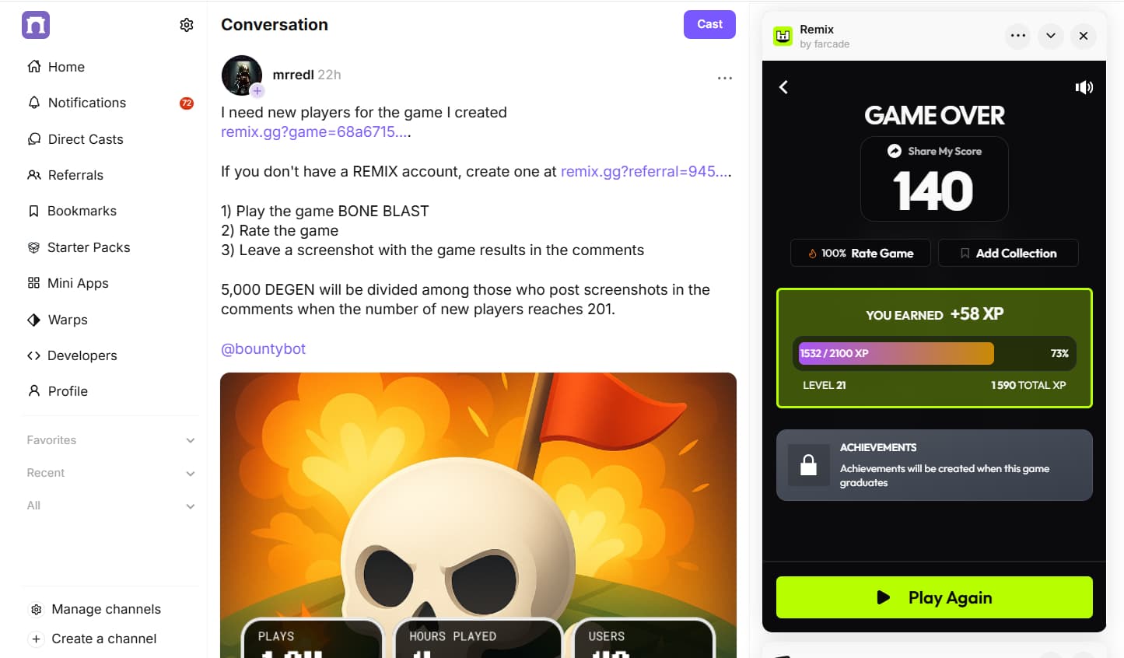Click the follow plus badge on mrredl's avatar
Screen dimensions: 1124x658
[x=257, y=91]
